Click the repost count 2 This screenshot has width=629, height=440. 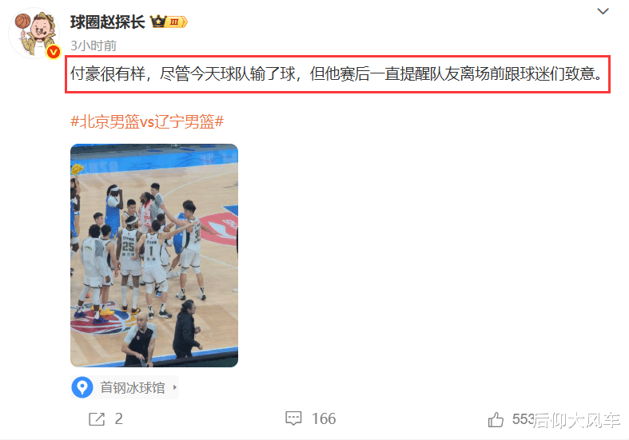pyautogui.click(x=119, y=418)
